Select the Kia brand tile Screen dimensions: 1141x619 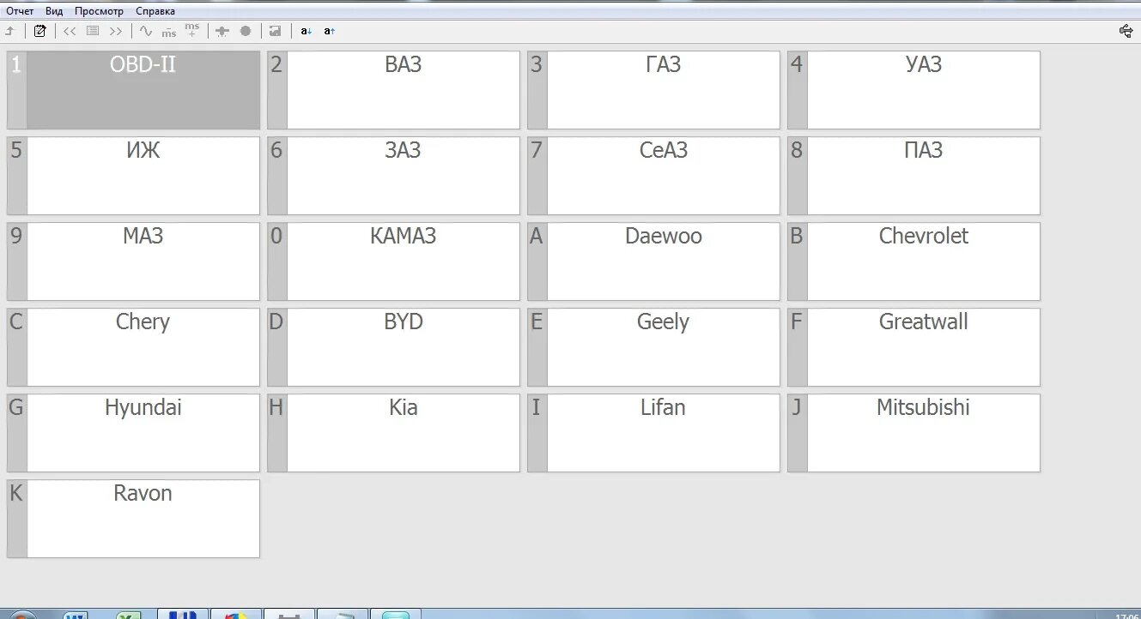tap(393, 433)
